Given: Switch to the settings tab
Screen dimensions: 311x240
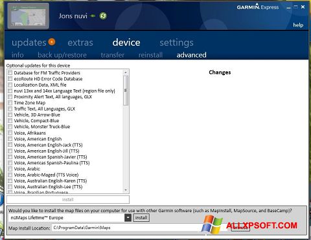Looking at the screenshot, I should [176, 43].
